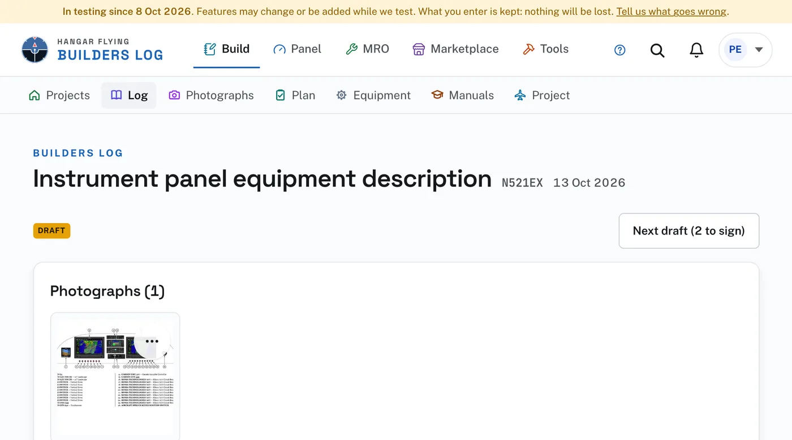Open the Panel section
792x440 pixels.
click(x=297, y=49)
